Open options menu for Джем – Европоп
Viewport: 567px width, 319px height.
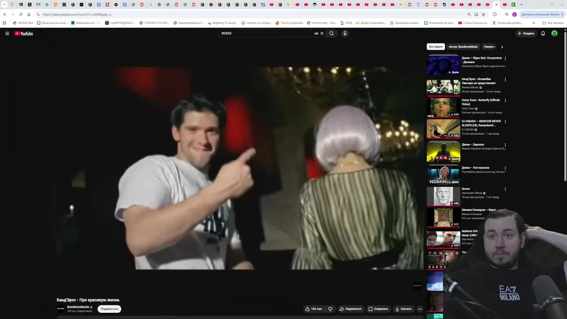click(x=505, y=144)
